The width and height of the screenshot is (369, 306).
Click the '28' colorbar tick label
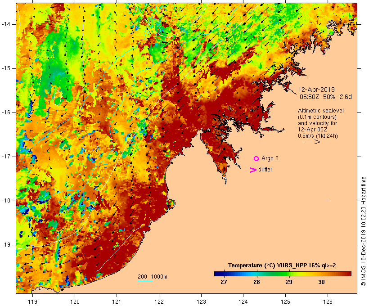click(256, 282)
